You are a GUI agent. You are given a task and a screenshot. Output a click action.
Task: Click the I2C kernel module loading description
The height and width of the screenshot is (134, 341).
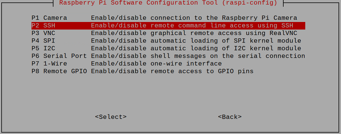point(196,48)
